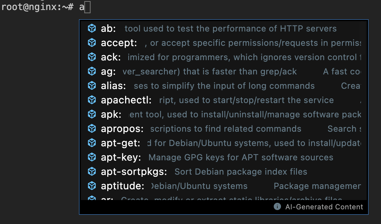Click the cube icon next to apt-get
Image resolution: width=381 pixels, height=224 pixels.
point(92,143)
